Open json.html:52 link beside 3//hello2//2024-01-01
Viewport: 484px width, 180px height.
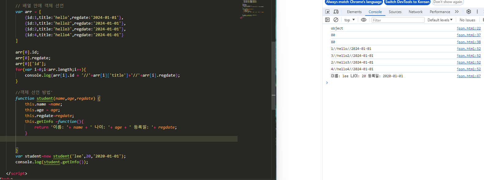pos(468,56)
